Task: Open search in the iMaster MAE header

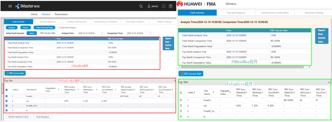Action: [x=141, y=6]
